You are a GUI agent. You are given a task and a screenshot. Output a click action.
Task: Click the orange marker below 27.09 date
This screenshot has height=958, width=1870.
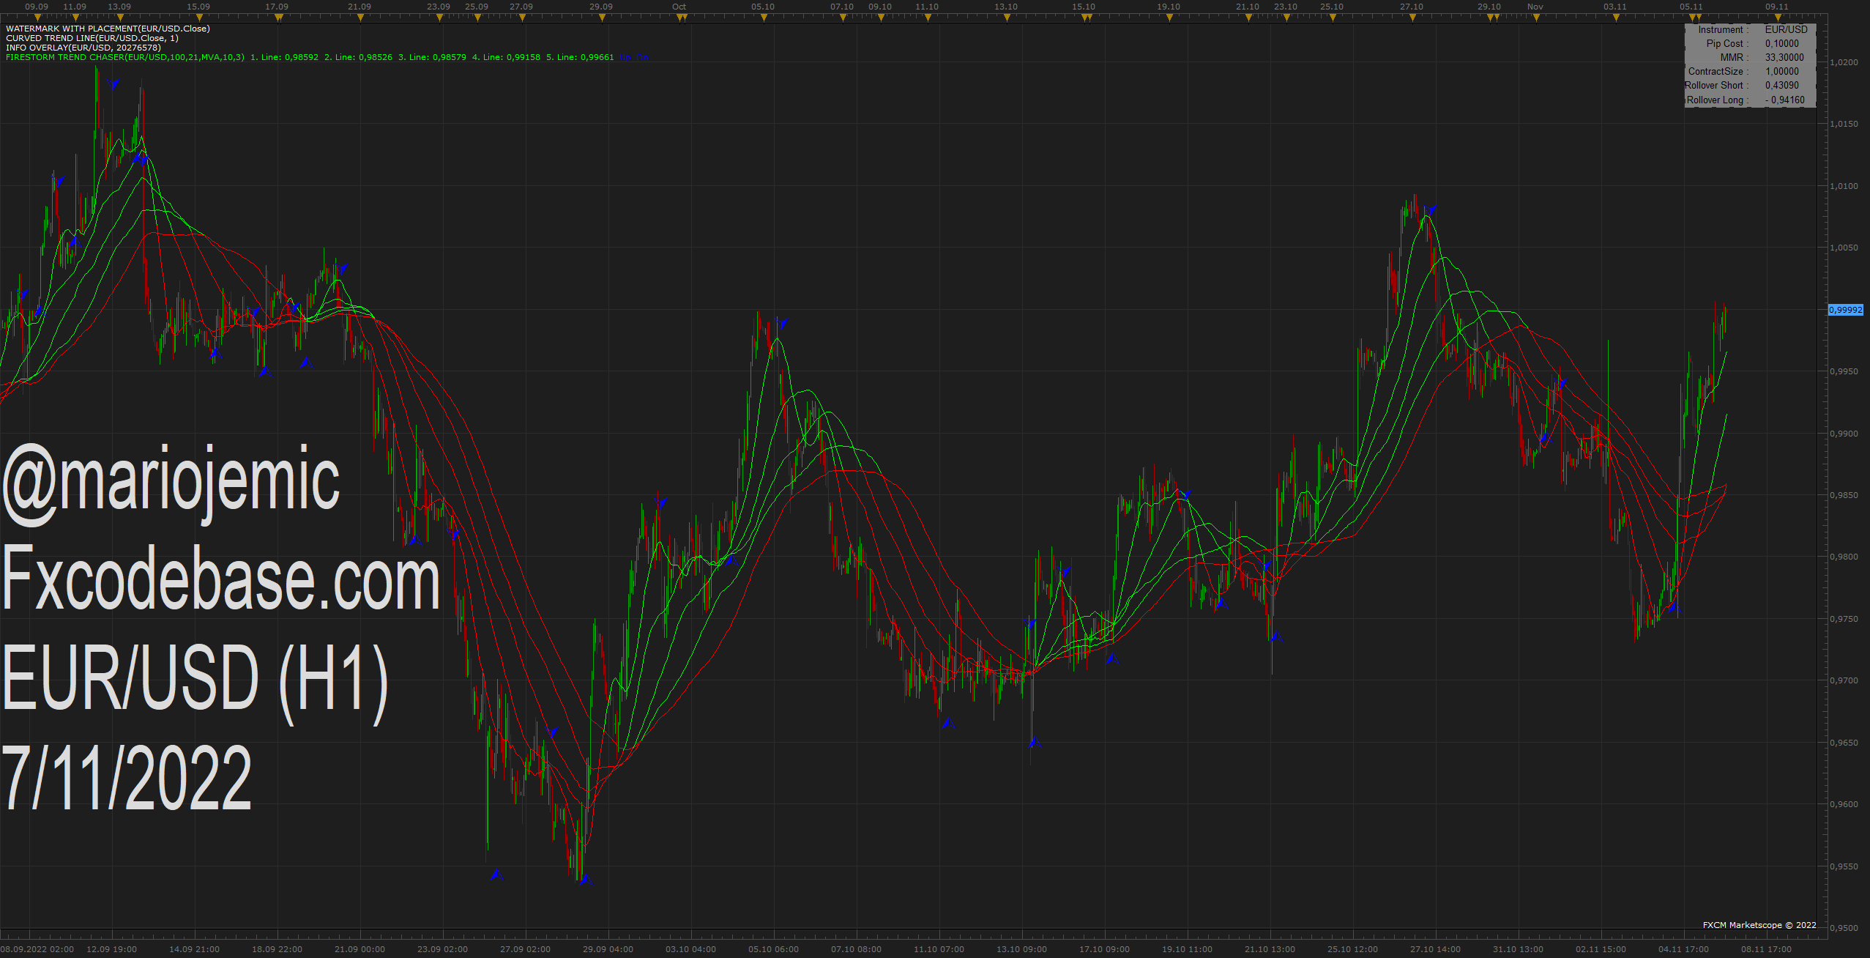[x=522, y=18]
